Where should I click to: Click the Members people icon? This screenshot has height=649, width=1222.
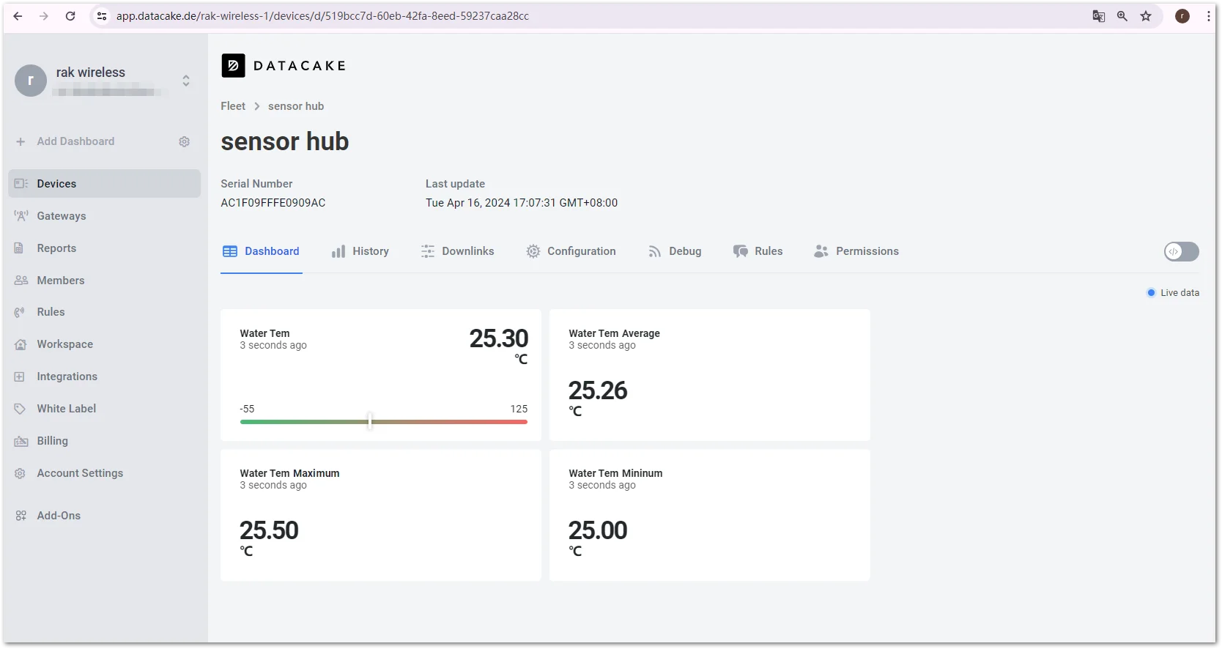click(21, 281)
